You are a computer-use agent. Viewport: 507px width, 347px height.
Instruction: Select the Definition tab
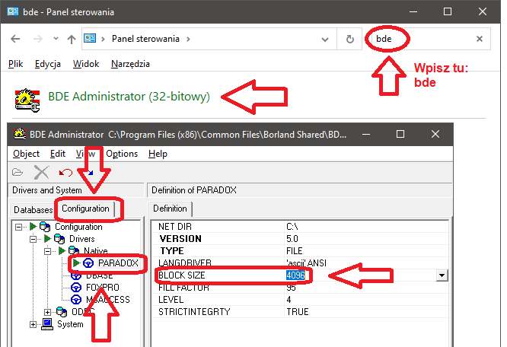170,209
